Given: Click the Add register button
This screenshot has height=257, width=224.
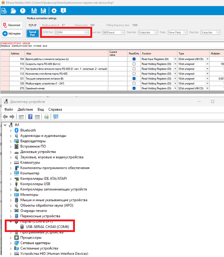Looking at the screenshot, I should click(x=12, y=33).
